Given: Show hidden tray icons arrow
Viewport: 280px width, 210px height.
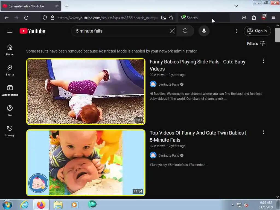Looking at the screenshot, I should click(x=232, y=205).
